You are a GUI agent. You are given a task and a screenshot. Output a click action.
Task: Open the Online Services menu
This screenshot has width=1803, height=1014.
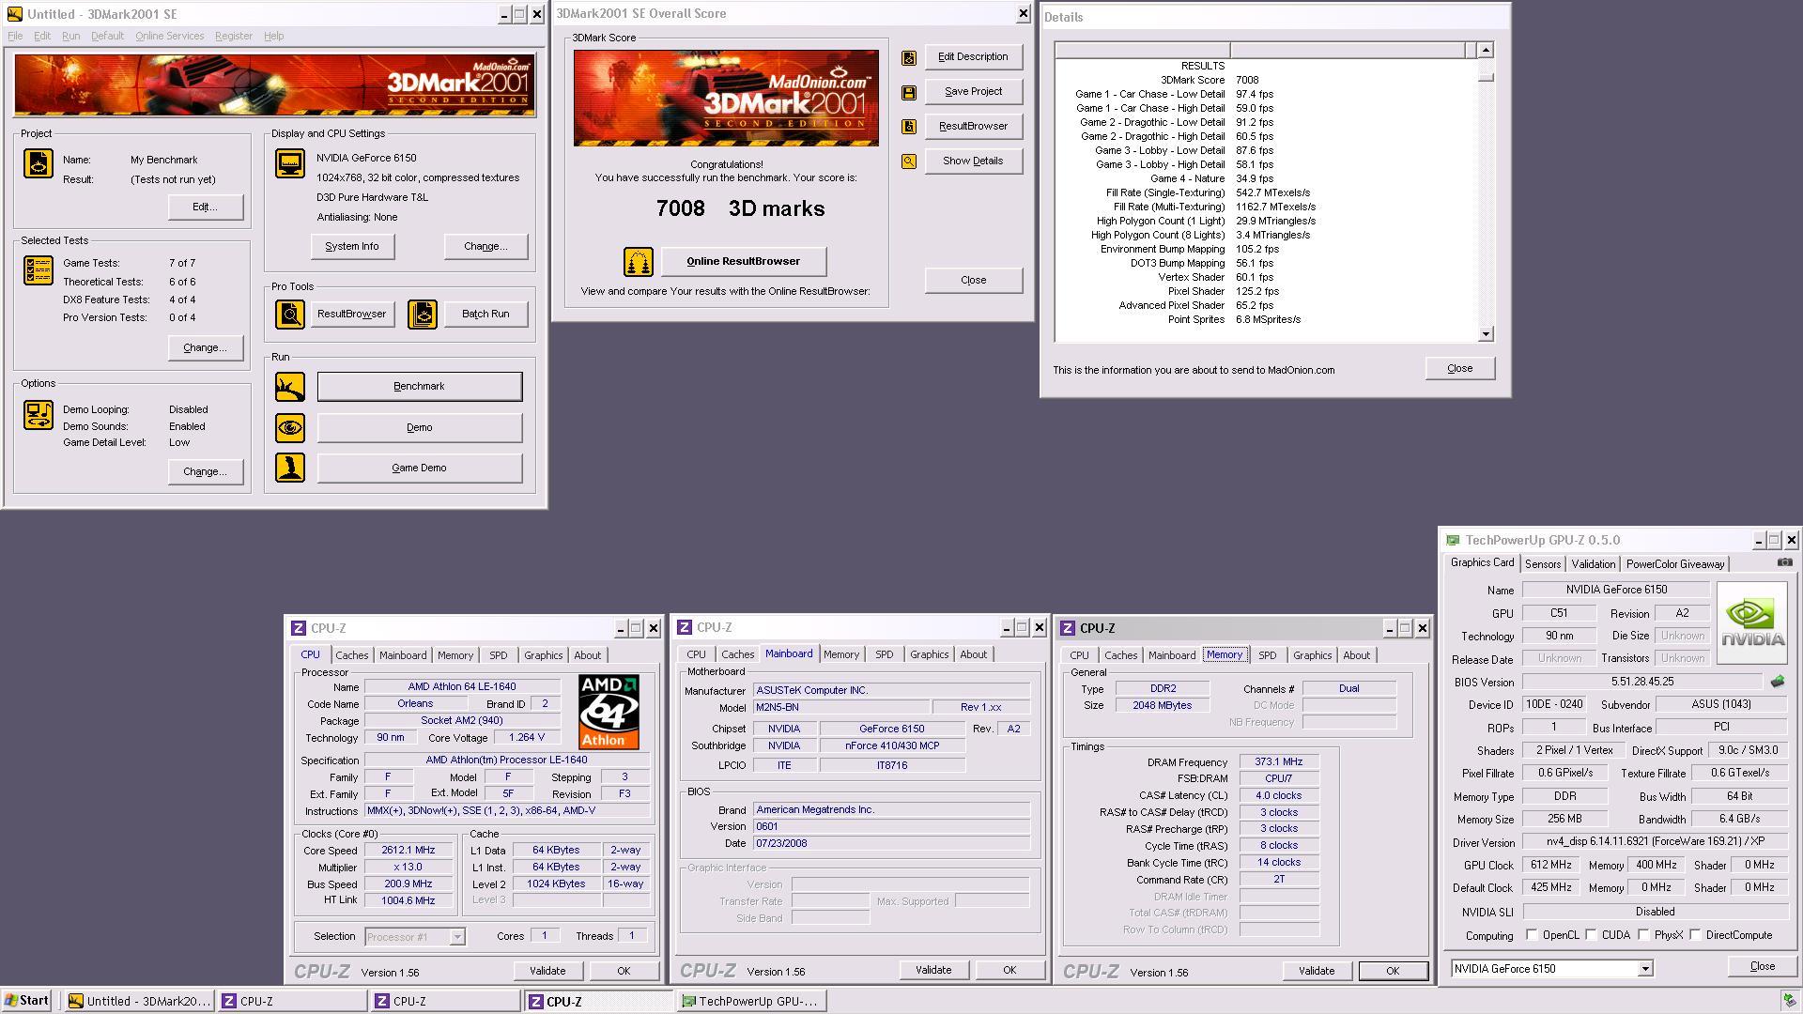(169, 36)
